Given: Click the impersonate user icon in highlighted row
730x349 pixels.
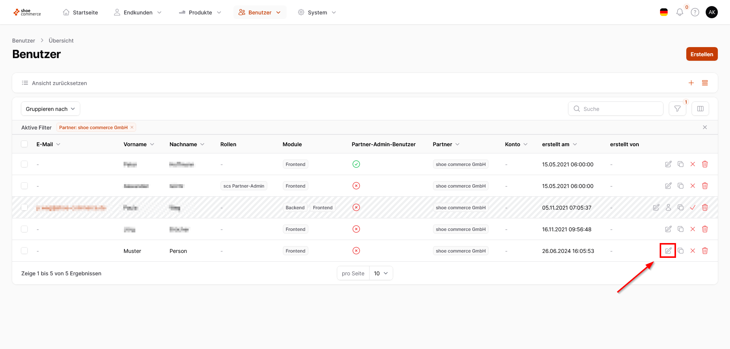Looking at the screenshot, I should pyautogui.click(x=668, y=207).
